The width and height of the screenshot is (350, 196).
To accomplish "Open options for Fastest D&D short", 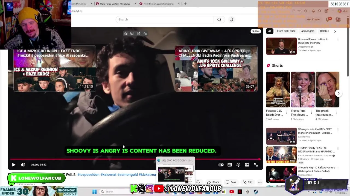I will coord(287,112).
